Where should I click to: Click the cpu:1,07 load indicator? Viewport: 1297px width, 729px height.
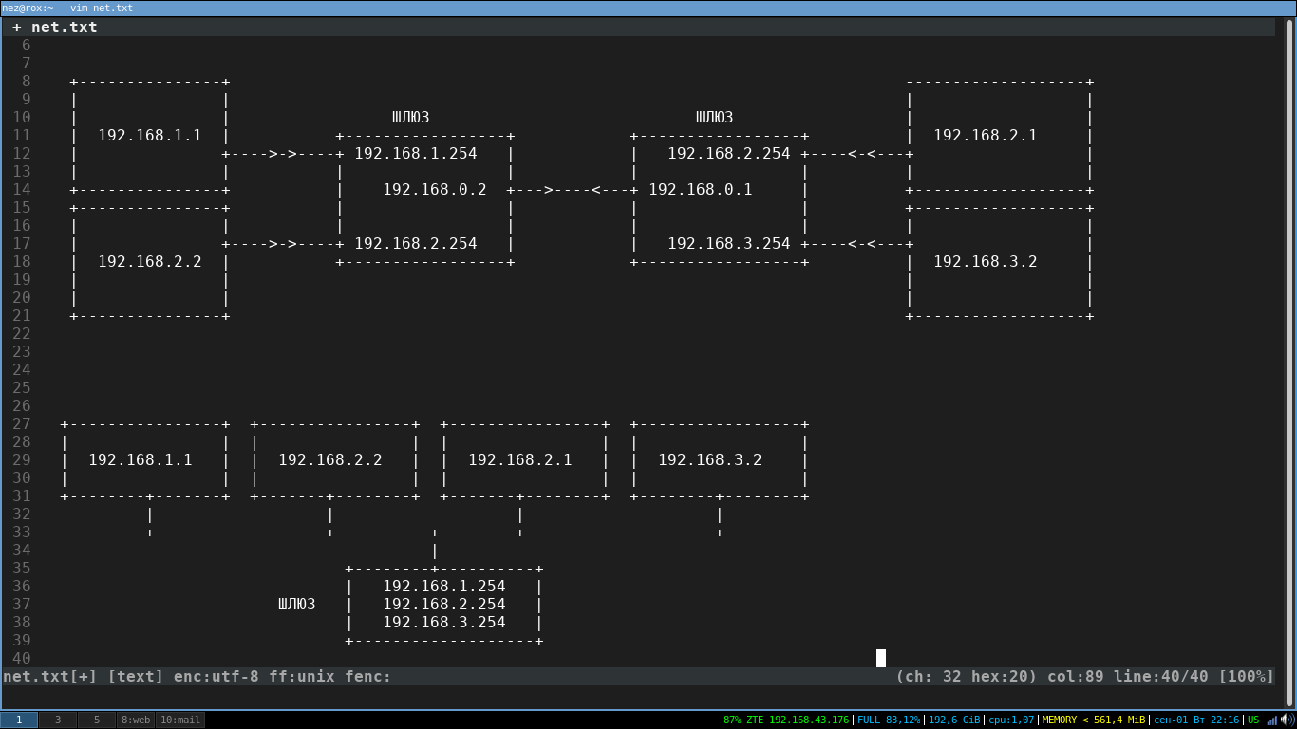point(1011,720)
